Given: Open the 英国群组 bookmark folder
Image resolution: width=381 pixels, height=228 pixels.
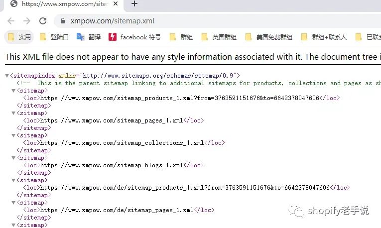Looking at the screenshot, I should tap(219, 37).
